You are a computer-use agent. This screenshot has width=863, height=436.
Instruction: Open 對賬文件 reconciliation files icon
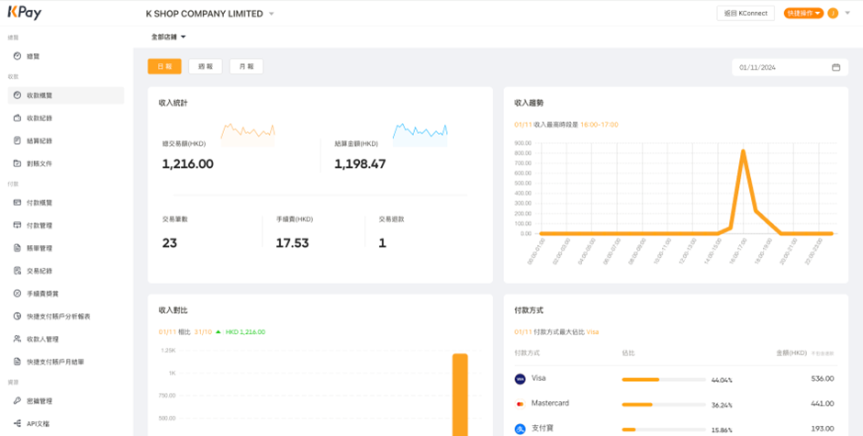[17, 163]
